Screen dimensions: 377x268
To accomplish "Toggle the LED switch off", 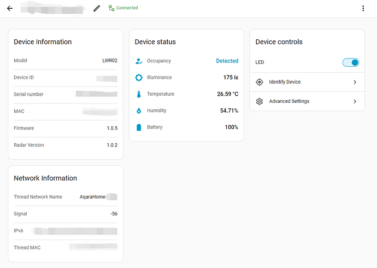I will click(351, 62).
